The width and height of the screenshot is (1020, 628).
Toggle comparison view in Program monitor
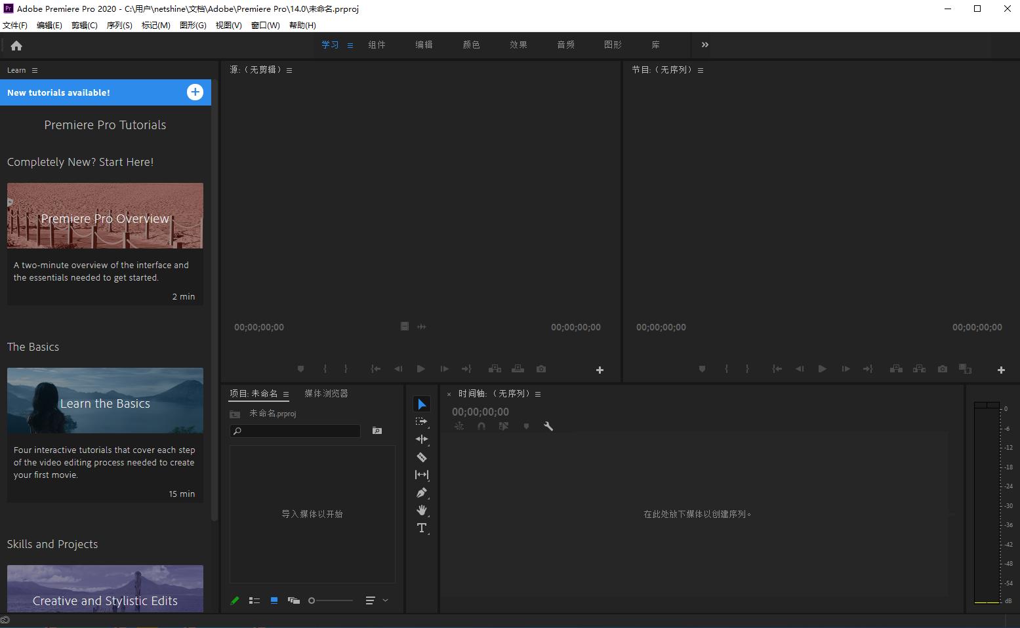pos(965,369)
